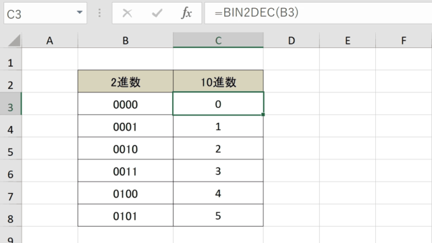Select the 10進数 header cell
Image resolution: width=432 pixels, height=243 pixels.
(218, 81)
